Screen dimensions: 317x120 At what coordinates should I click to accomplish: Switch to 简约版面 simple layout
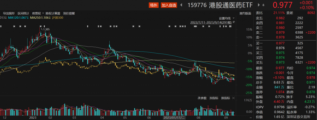pyautogui.click(x=245, y=13)
